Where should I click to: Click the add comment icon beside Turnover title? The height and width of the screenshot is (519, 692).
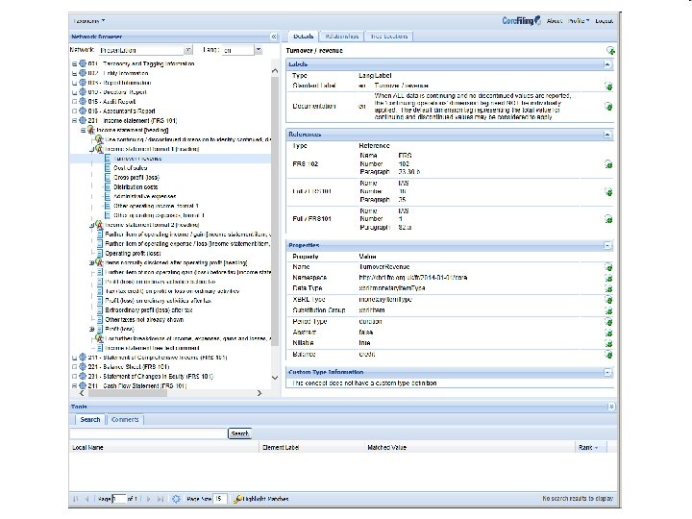[610, 51]
